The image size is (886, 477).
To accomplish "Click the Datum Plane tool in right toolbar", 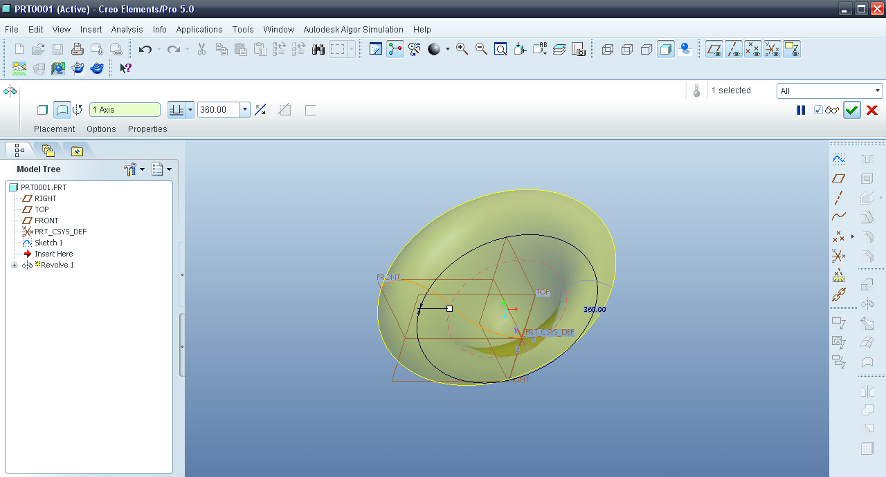I will (x=838, y=178).
